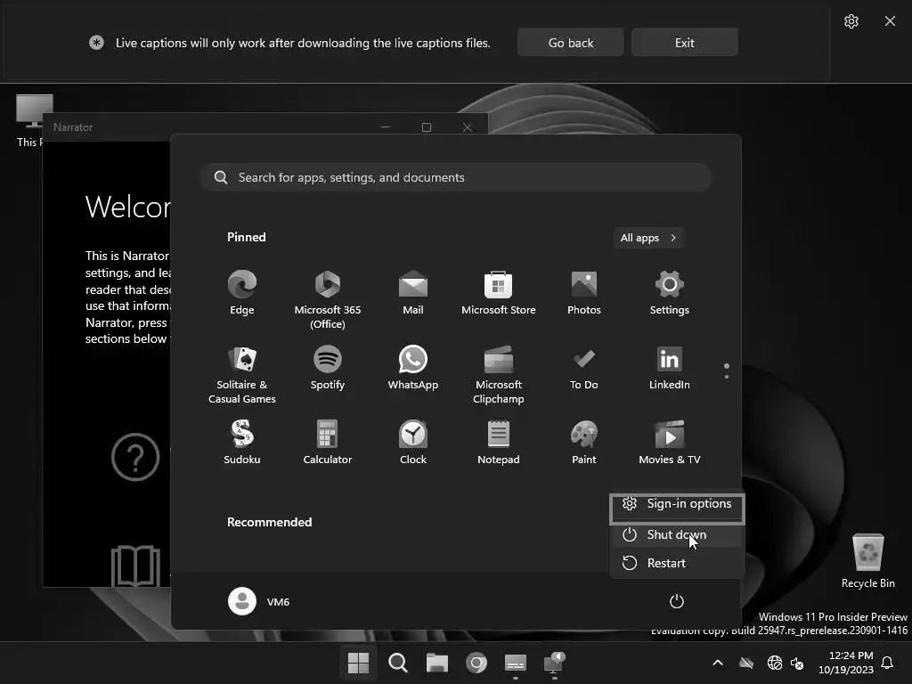Choose Shut down in power menu
Image resolution: width=912 pixels, height=684 pixels.
point(677,534)
